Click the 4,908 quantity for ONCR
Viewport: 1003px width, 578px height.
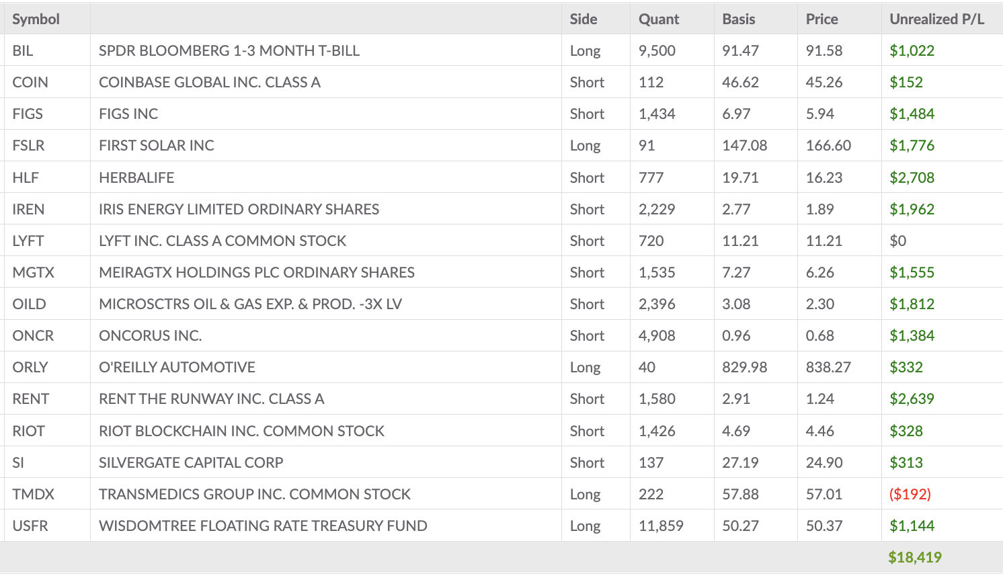click(657, 335)
